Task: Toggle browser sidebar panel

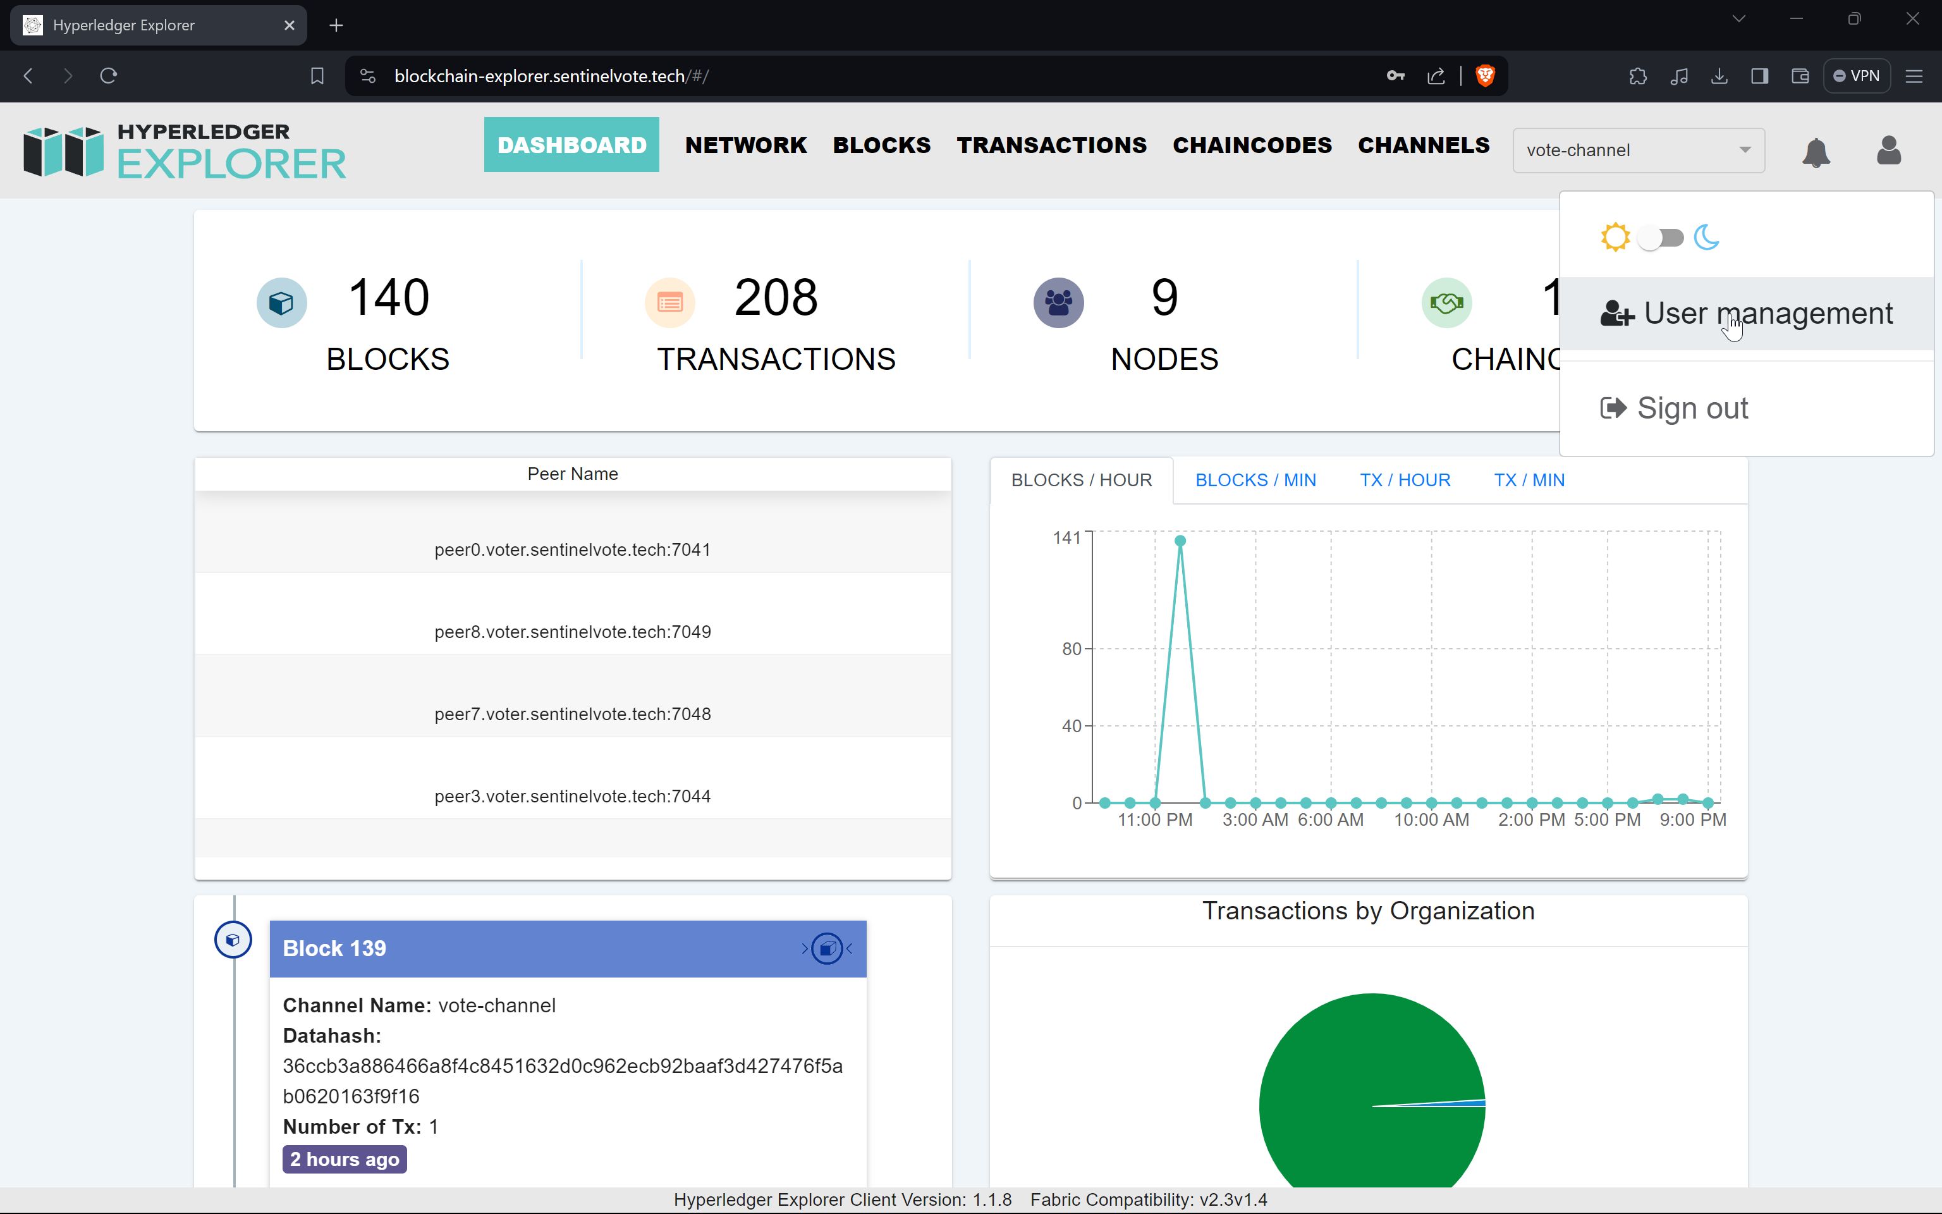Action: (x=1760, y=77)
